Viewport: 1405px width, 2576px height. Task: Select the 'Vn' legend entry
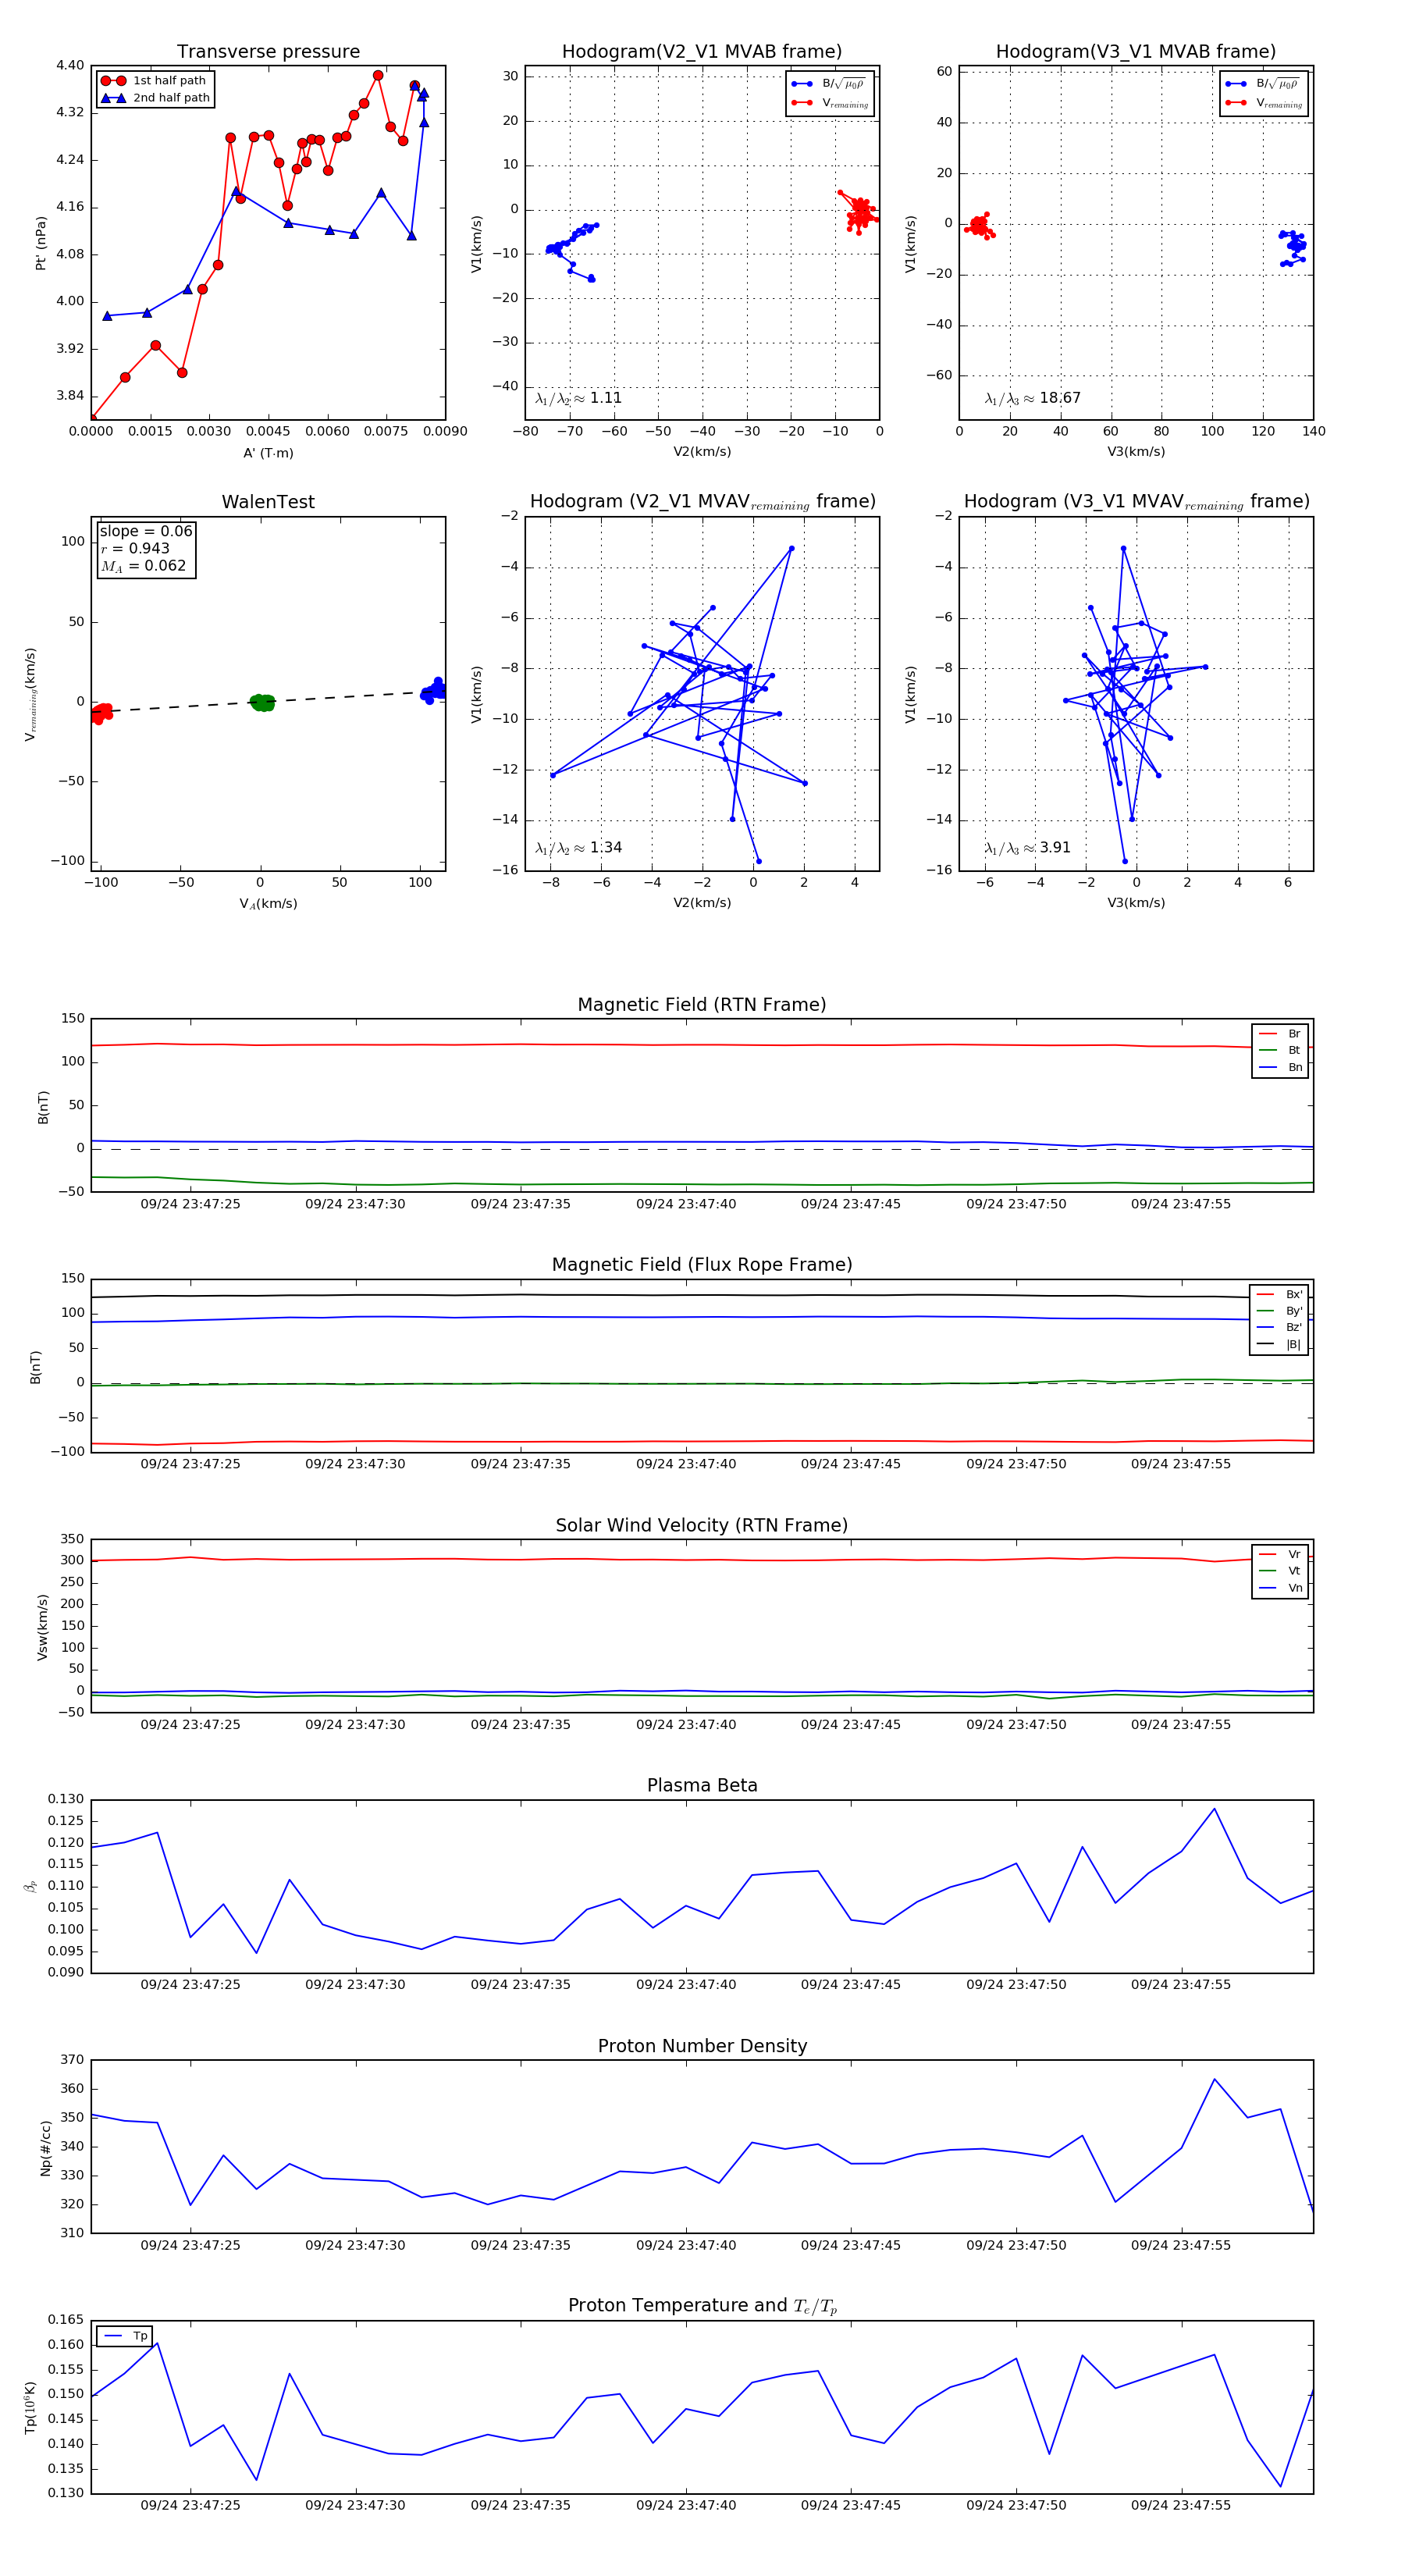1280,1588
